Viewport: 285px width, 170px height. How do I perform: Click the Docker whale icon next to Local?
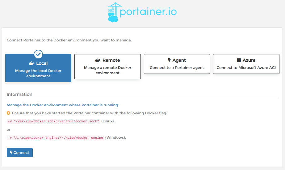(31, 63)
